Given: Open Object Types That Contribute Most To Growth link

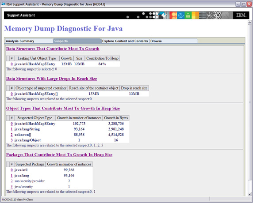Looking at the screenshot, I should tap(63, 109).
